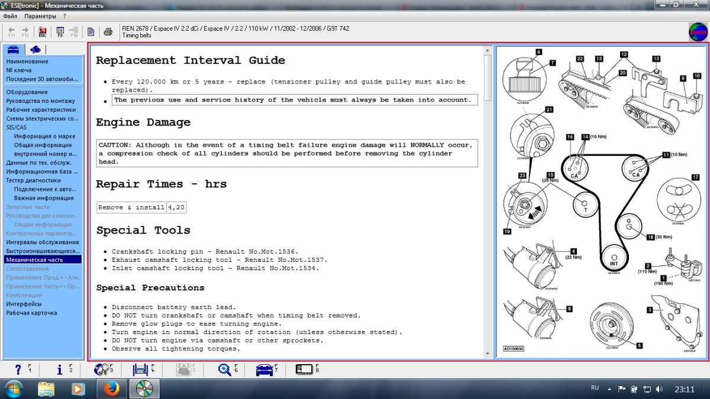Print the timing belt document

[x=108, y=31]
